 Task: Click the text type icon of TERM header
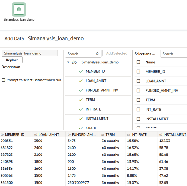[103, 135]
